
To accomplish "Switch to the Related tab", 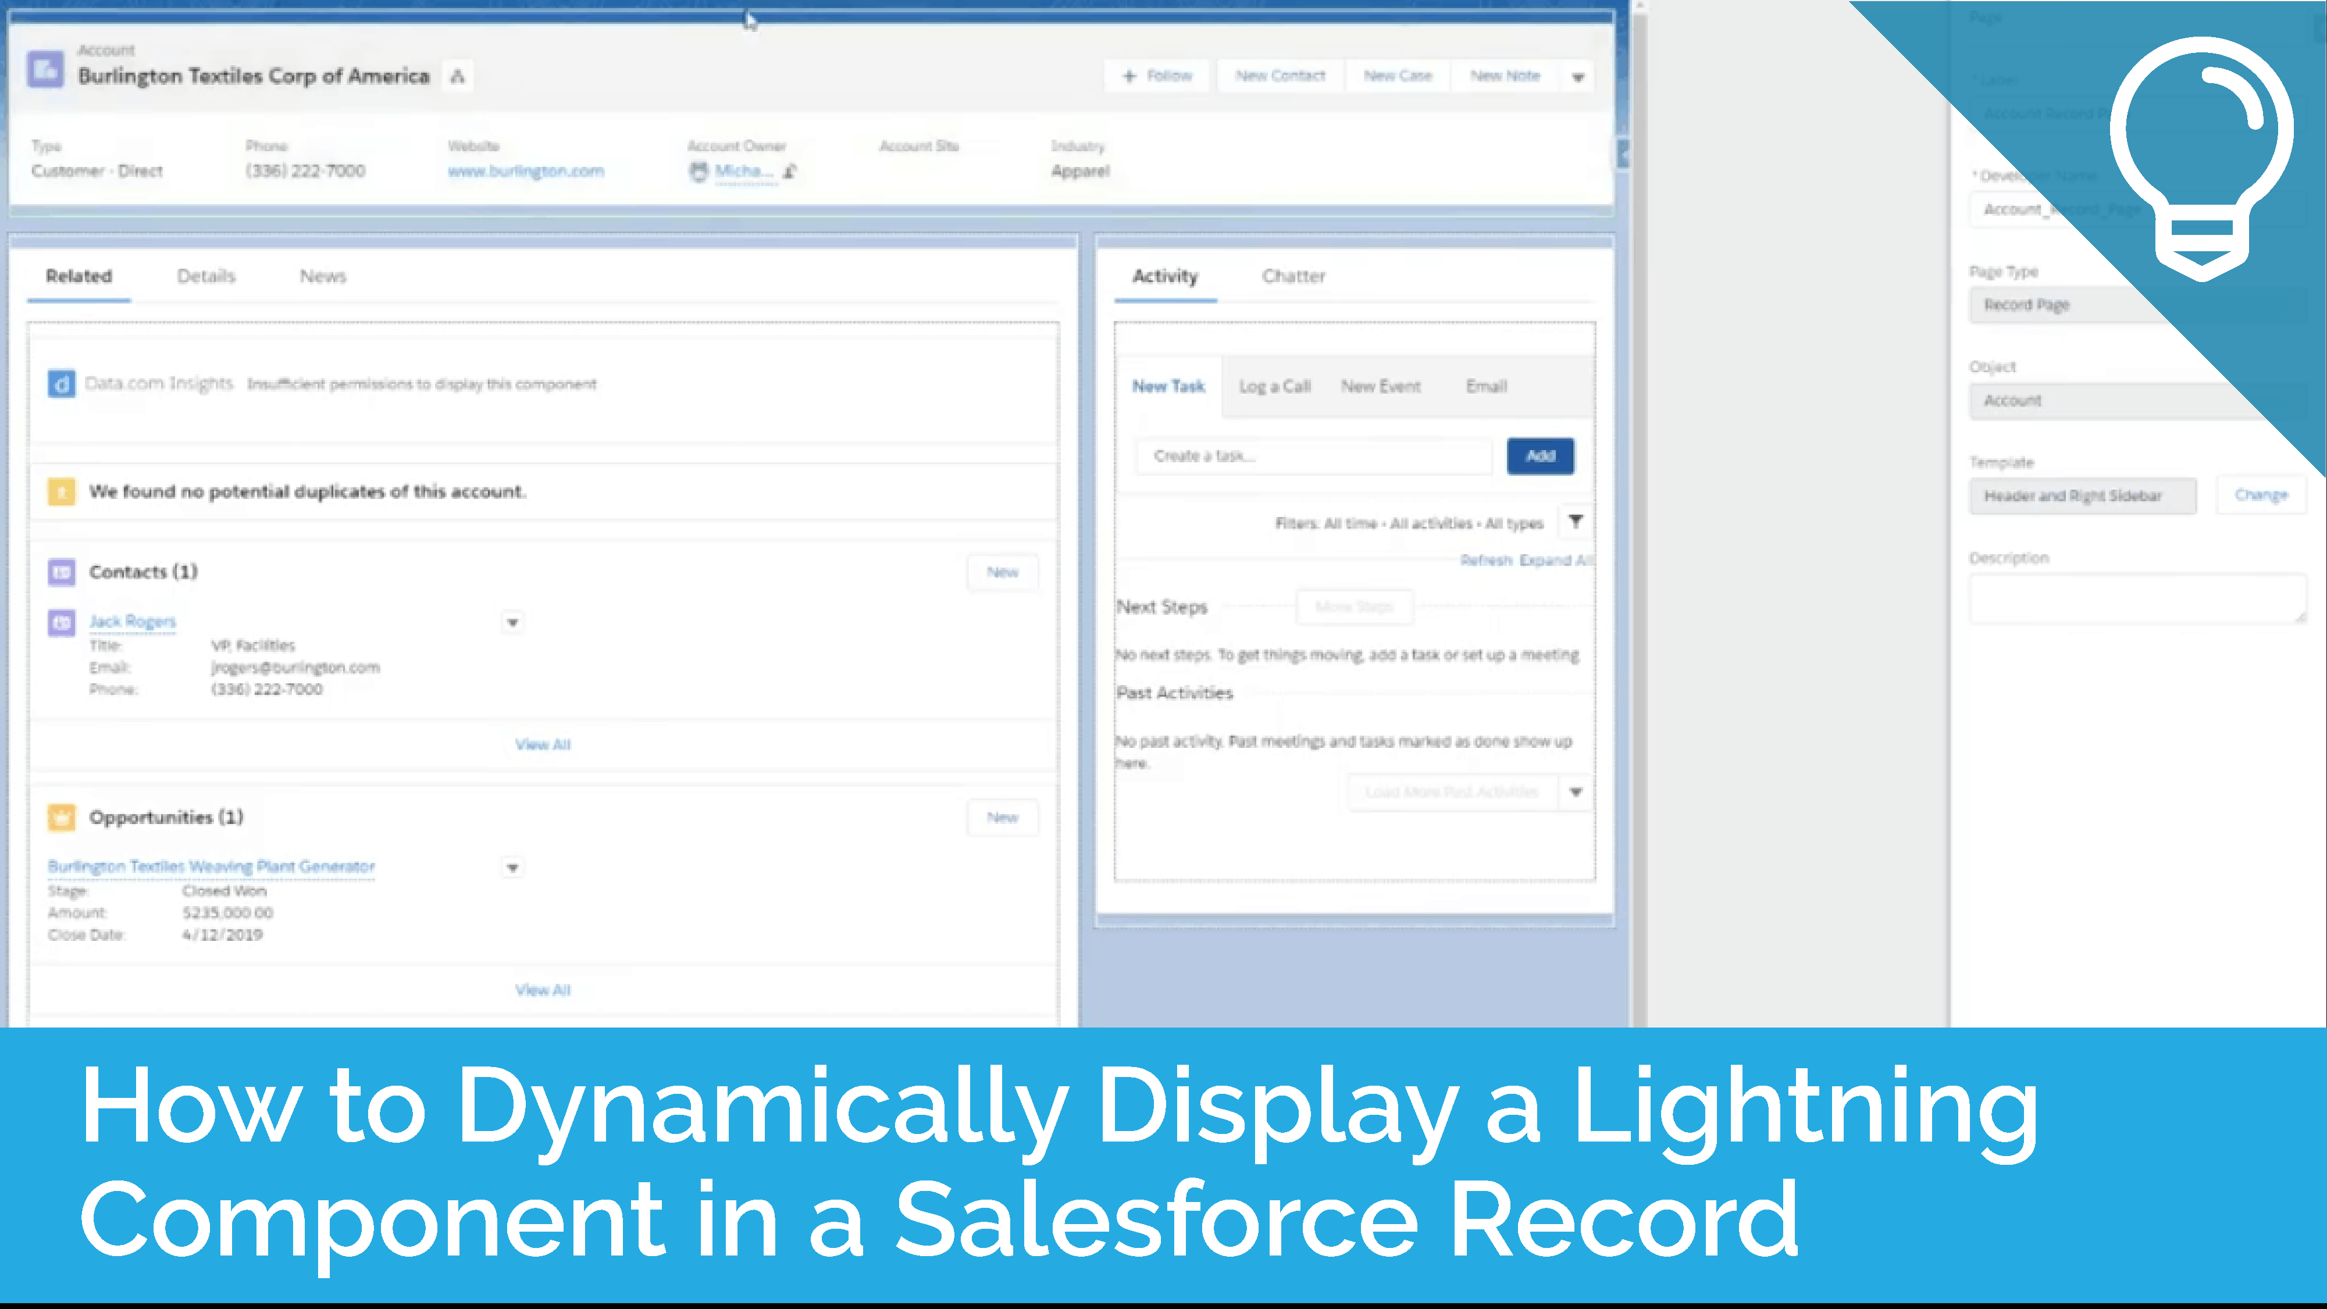I will point(79,276).
